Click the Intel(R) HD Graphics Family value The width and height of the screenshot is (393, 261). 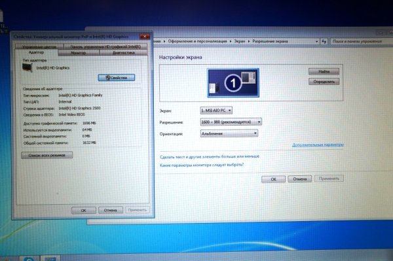click(81, 95)
